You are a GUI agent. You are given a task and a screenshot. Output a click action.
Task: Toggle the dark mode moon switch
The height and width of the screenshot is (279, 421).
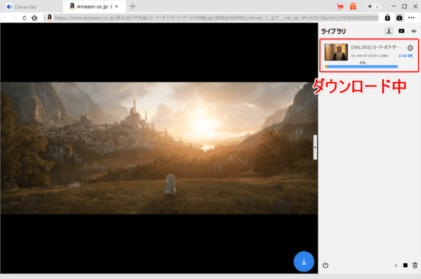[x=377, y=6]
